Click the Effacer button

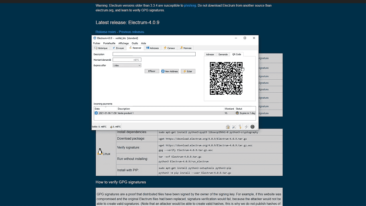pos(152,71)
